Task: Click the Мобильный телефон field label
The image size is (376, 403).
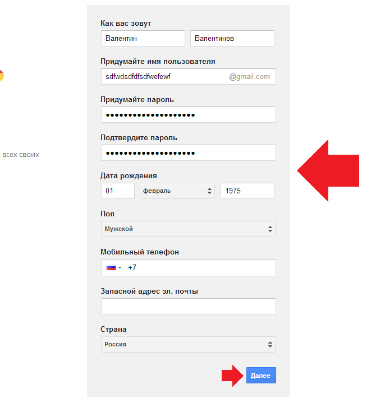Action: pos(140,252)
